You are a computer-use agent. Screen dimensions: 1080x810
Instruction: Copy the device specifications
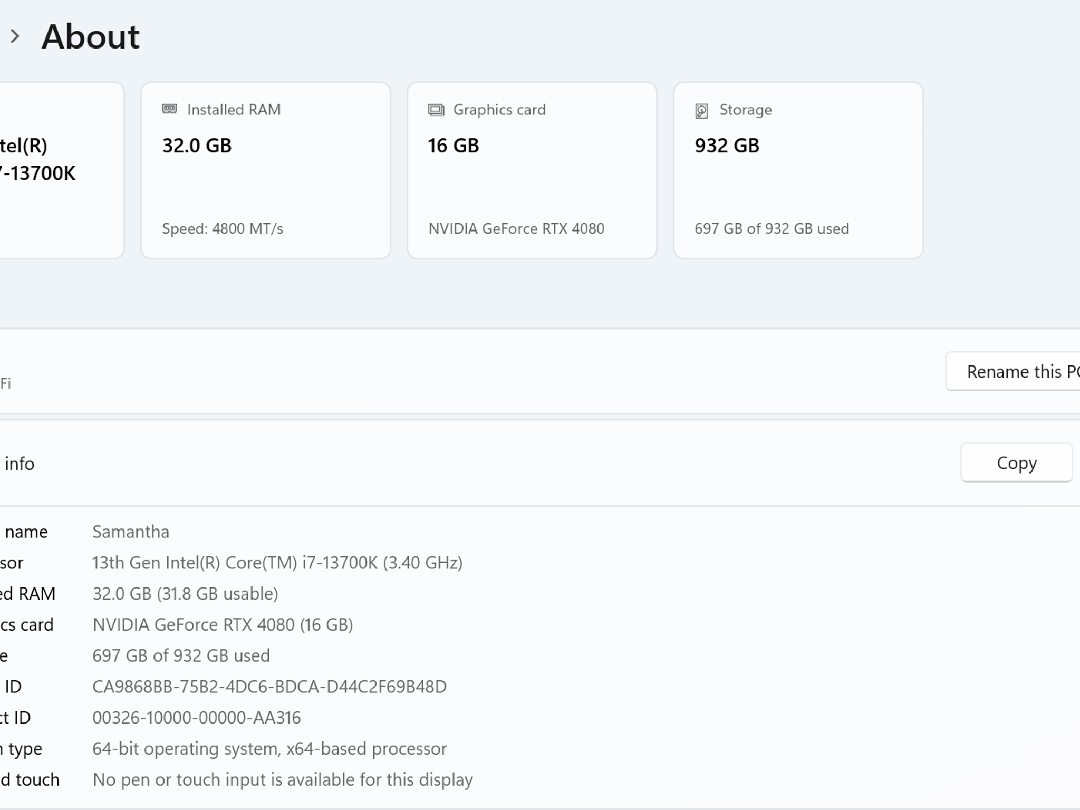pos(1016,462)
